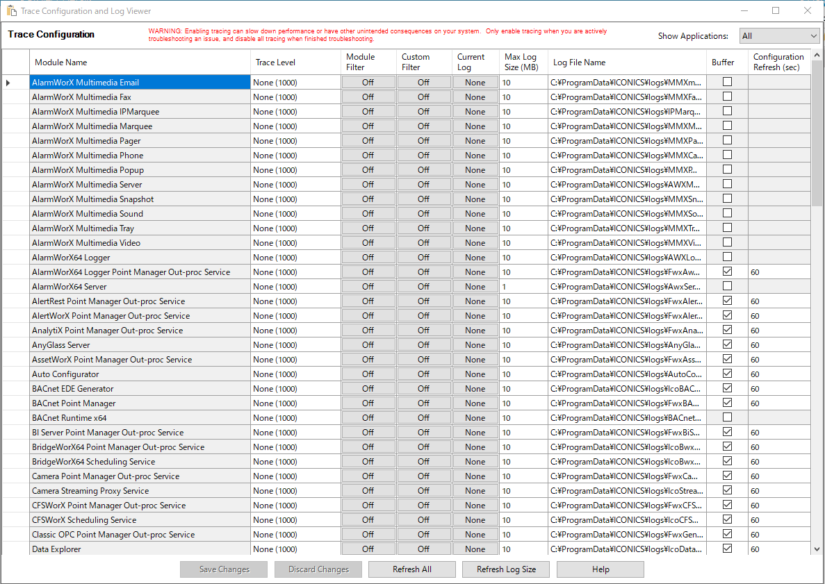Click Current Log button for Auto Configurator

tap(475, 374)
